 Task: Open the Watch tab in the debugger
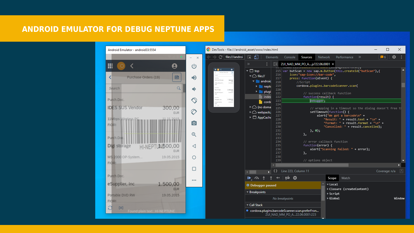click(346, 178)
